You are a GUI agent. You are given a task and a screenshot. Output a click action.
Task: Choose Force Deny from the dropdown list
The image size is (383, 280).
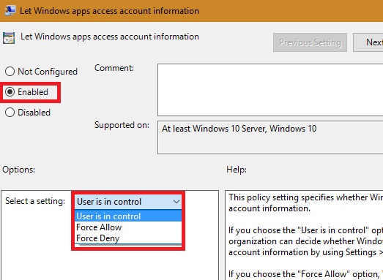[128, 238]
